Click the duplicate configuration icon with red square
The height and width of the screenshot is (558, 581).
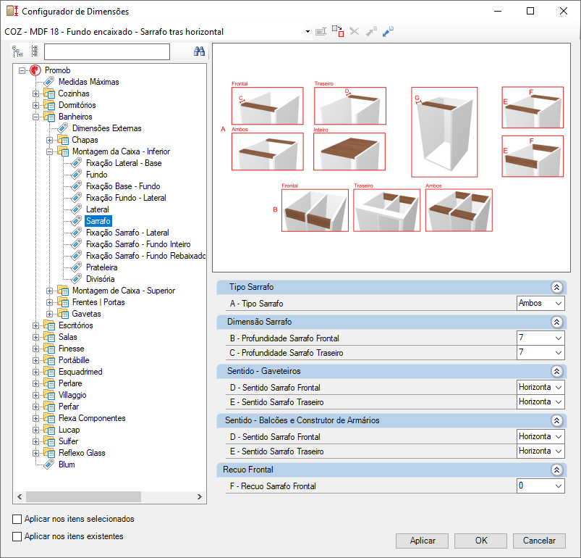(x=338, y=31)
